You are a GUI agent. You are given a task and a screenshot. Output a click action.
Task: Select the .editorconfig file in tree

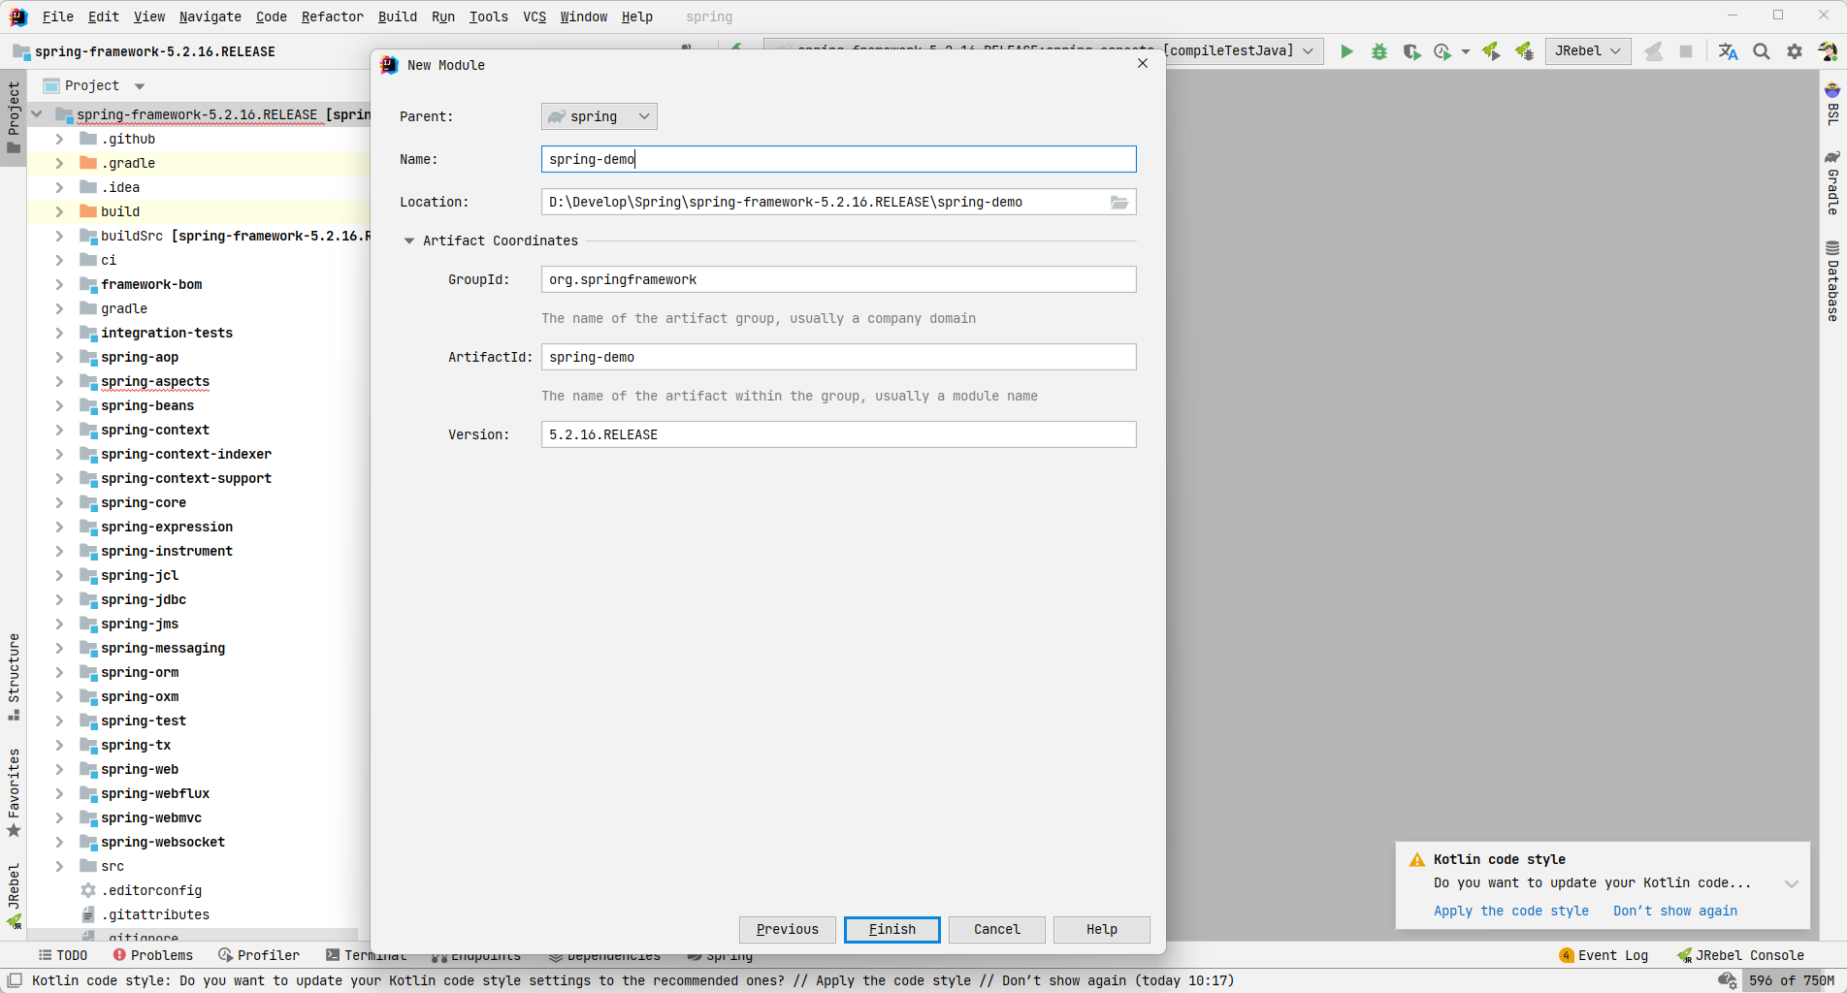[x=151, y=890]
